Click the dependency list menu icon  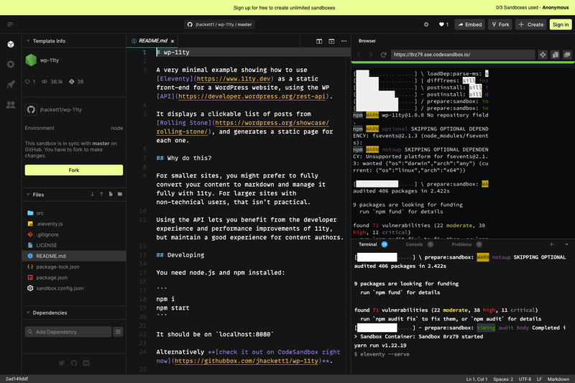pyautogui.click(x=118, y=332)
